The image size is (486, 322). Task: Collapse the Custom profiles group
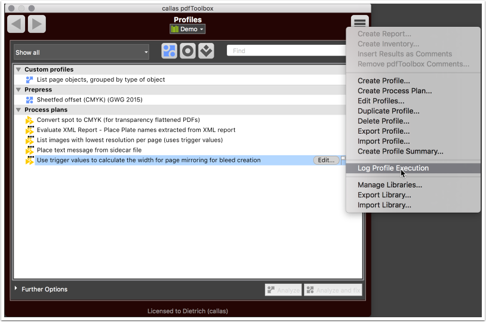19,69
